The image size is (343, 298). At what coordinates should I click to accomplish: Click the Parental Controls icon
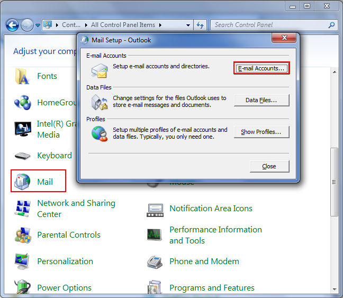pyautogui.click(x=22, y=235)
